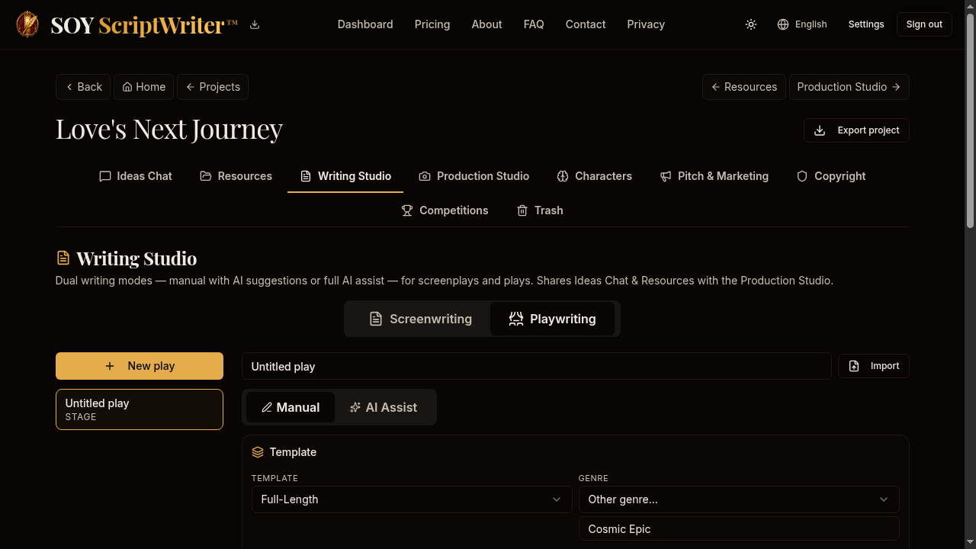Switch to Screenwriting mode
The image size is (976, 549).
[420, 319]
